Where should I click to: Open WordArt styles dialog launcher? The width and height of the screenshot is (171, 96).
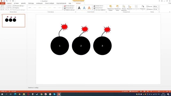[x=106, y=12]
